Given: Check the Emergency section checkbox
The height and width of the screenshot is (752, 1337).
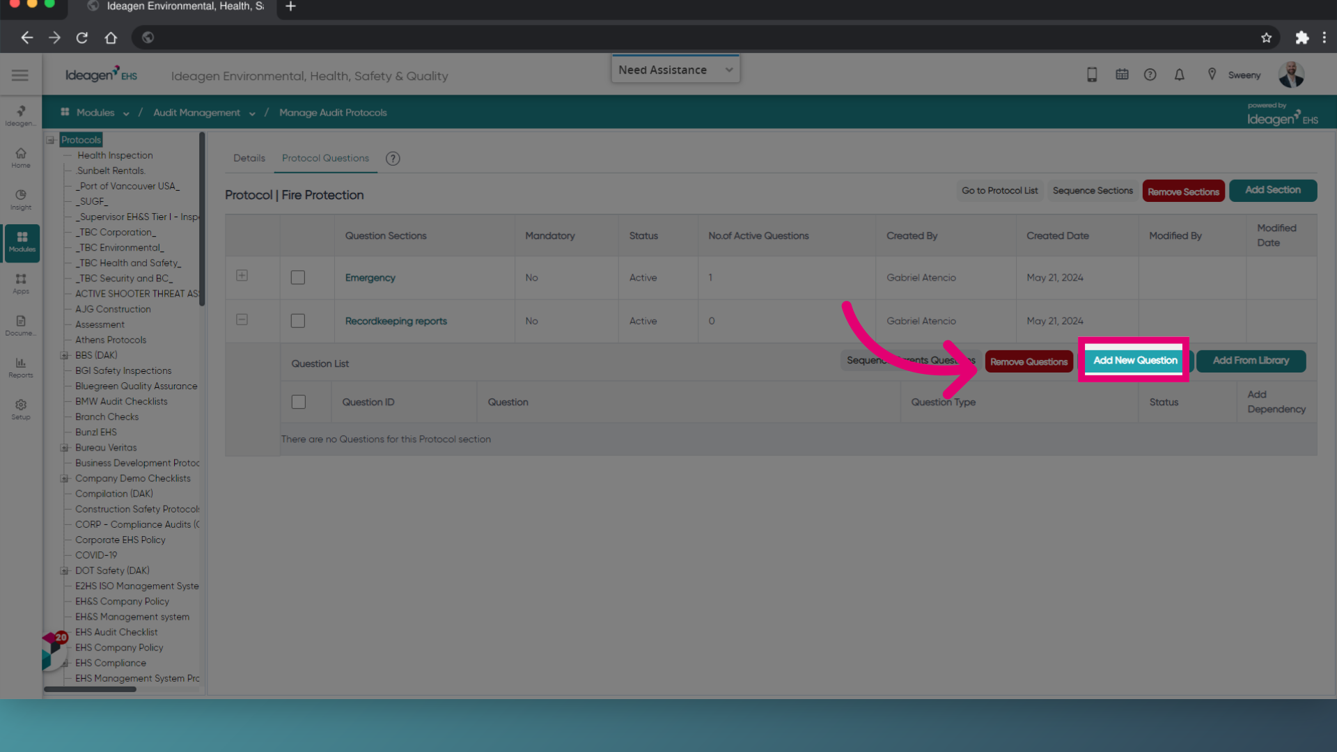Looking at the screenshot, I should pos(298,277).
